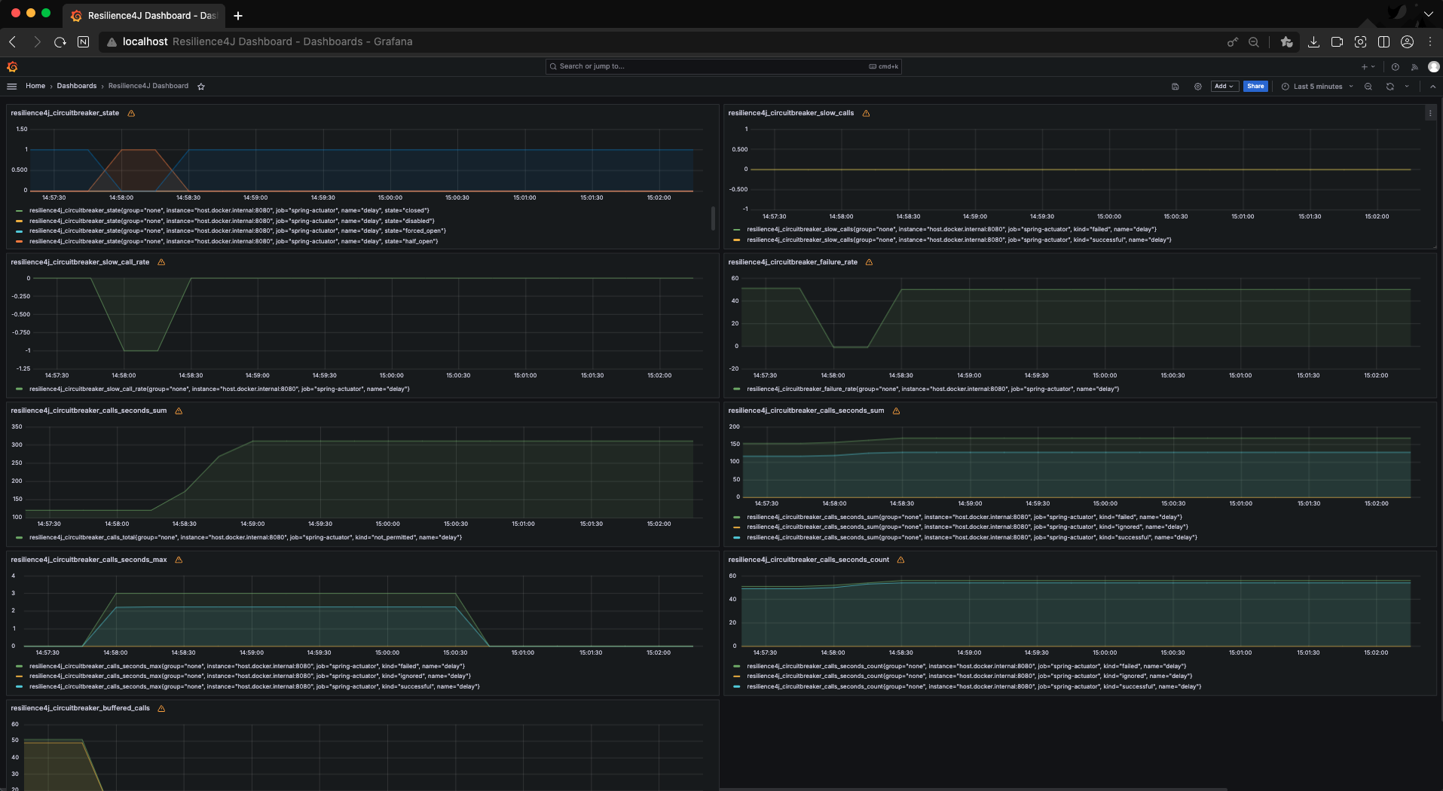Collapse the top bar with chevron-up icon
Viewport: 1443px width, 791px height.
(x=1432, y=87)
